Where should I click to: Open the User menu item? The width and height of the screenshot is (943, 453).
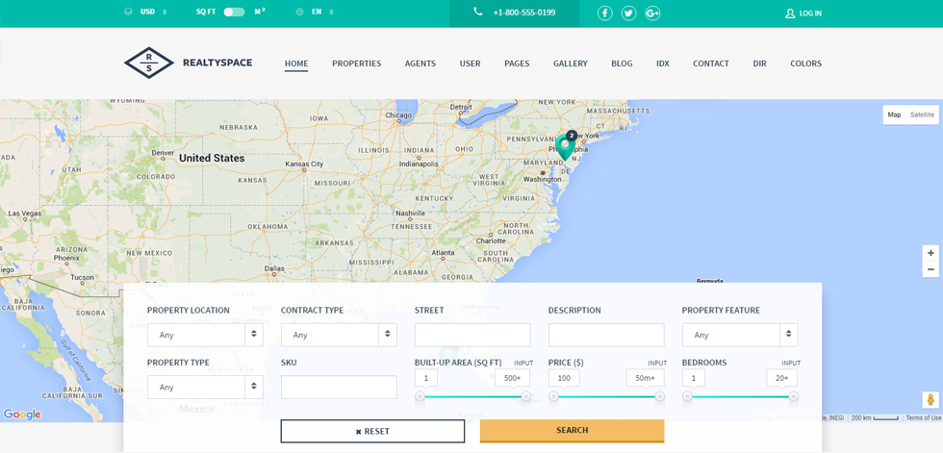tap(471, 63)
